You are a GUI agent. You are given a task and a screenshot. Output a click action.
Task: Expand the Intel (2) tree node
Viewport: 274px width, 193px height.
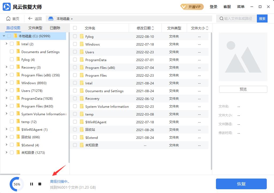coord(6,44)
